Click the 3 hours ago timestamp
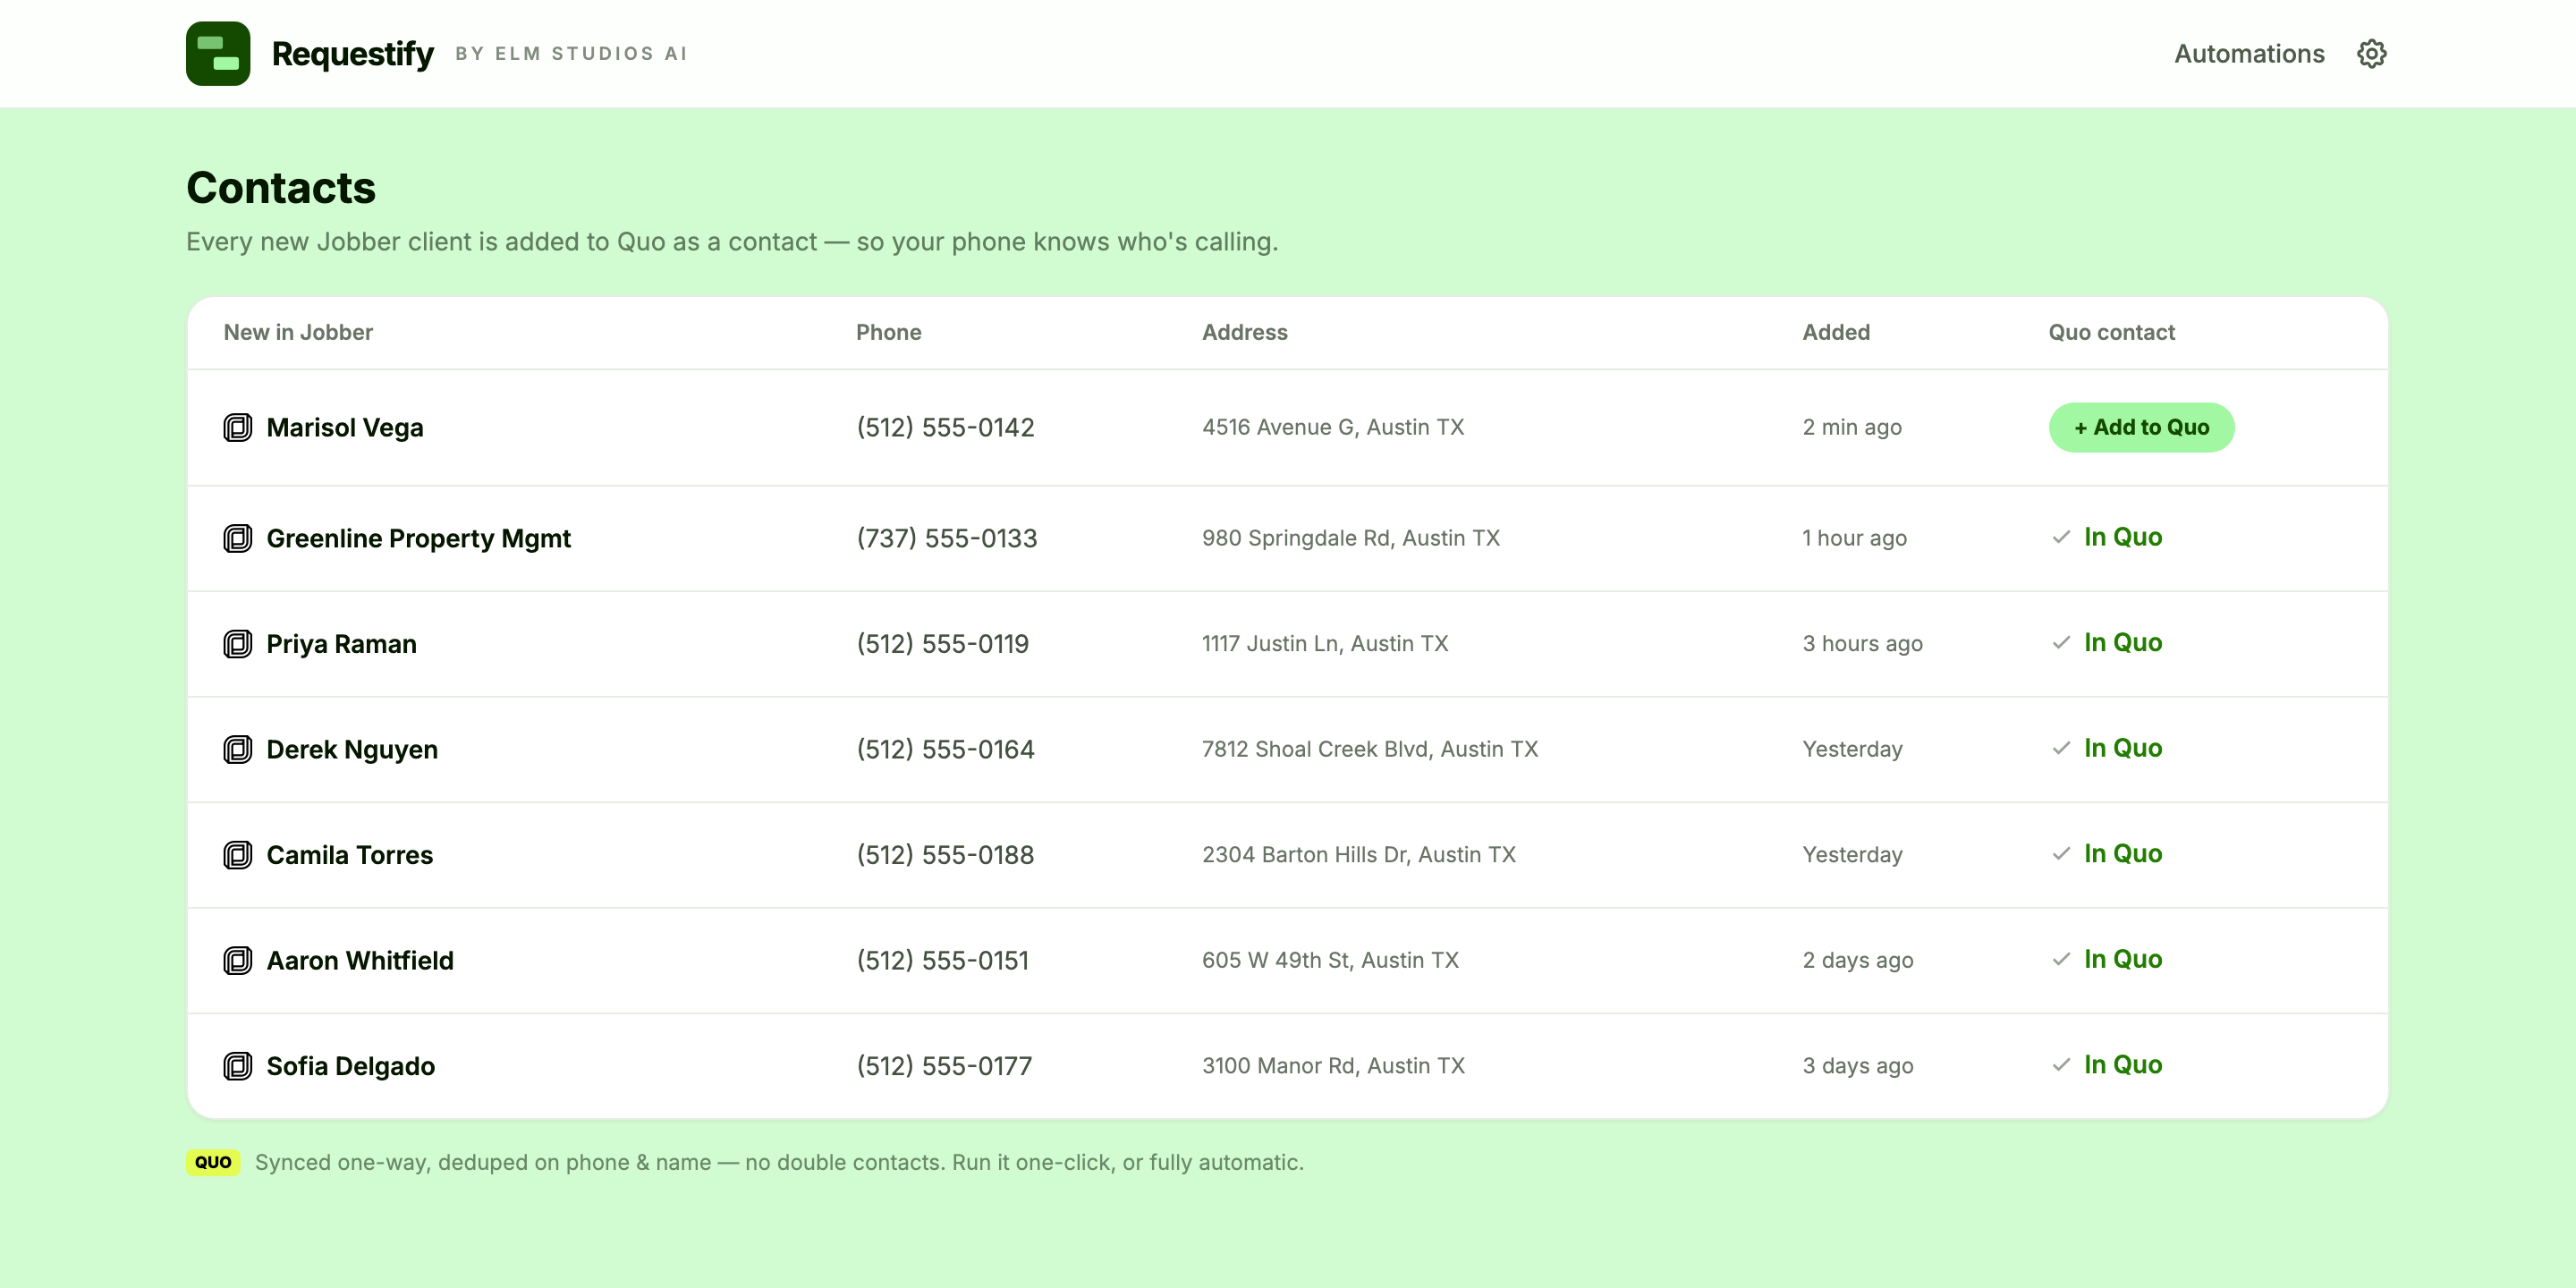 1862,644
